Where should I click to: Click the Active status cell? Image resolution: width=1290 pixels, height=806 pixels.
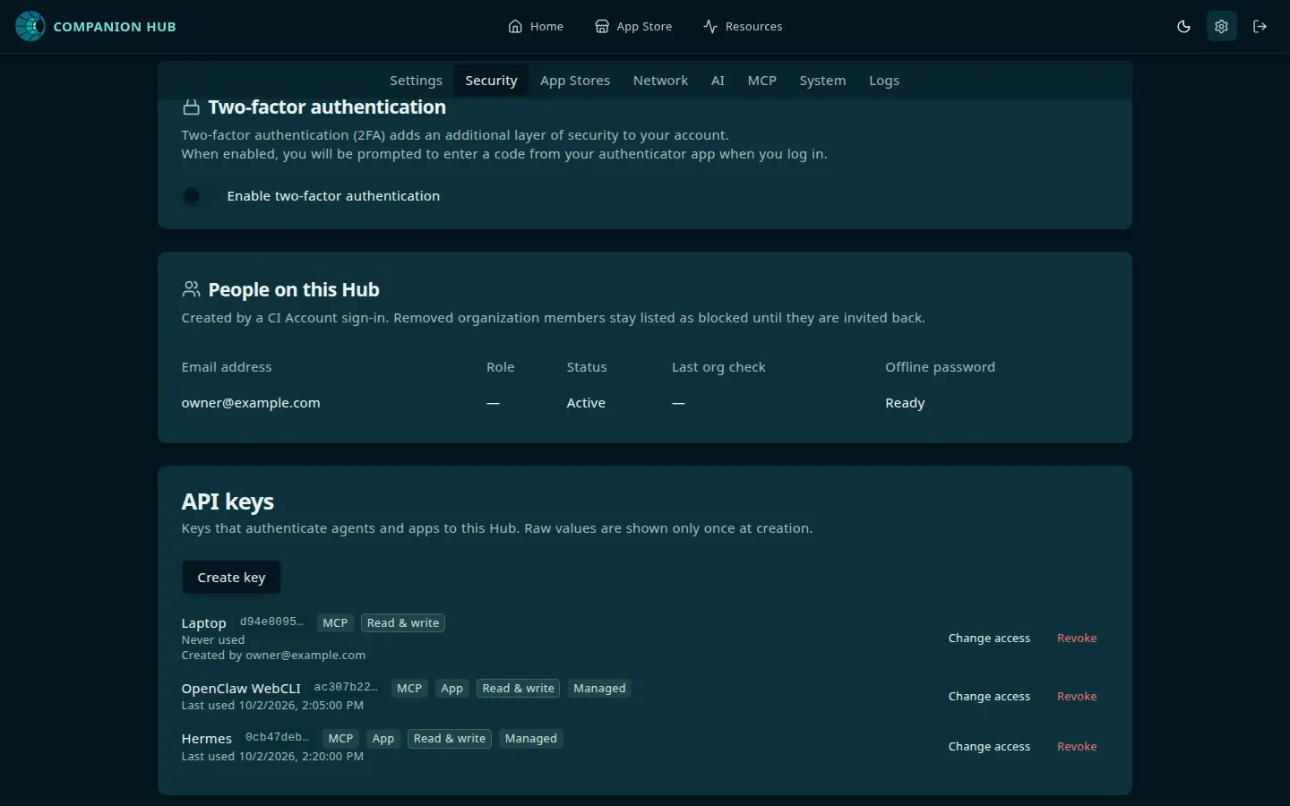pyautogui.click(x=586, y=403)
